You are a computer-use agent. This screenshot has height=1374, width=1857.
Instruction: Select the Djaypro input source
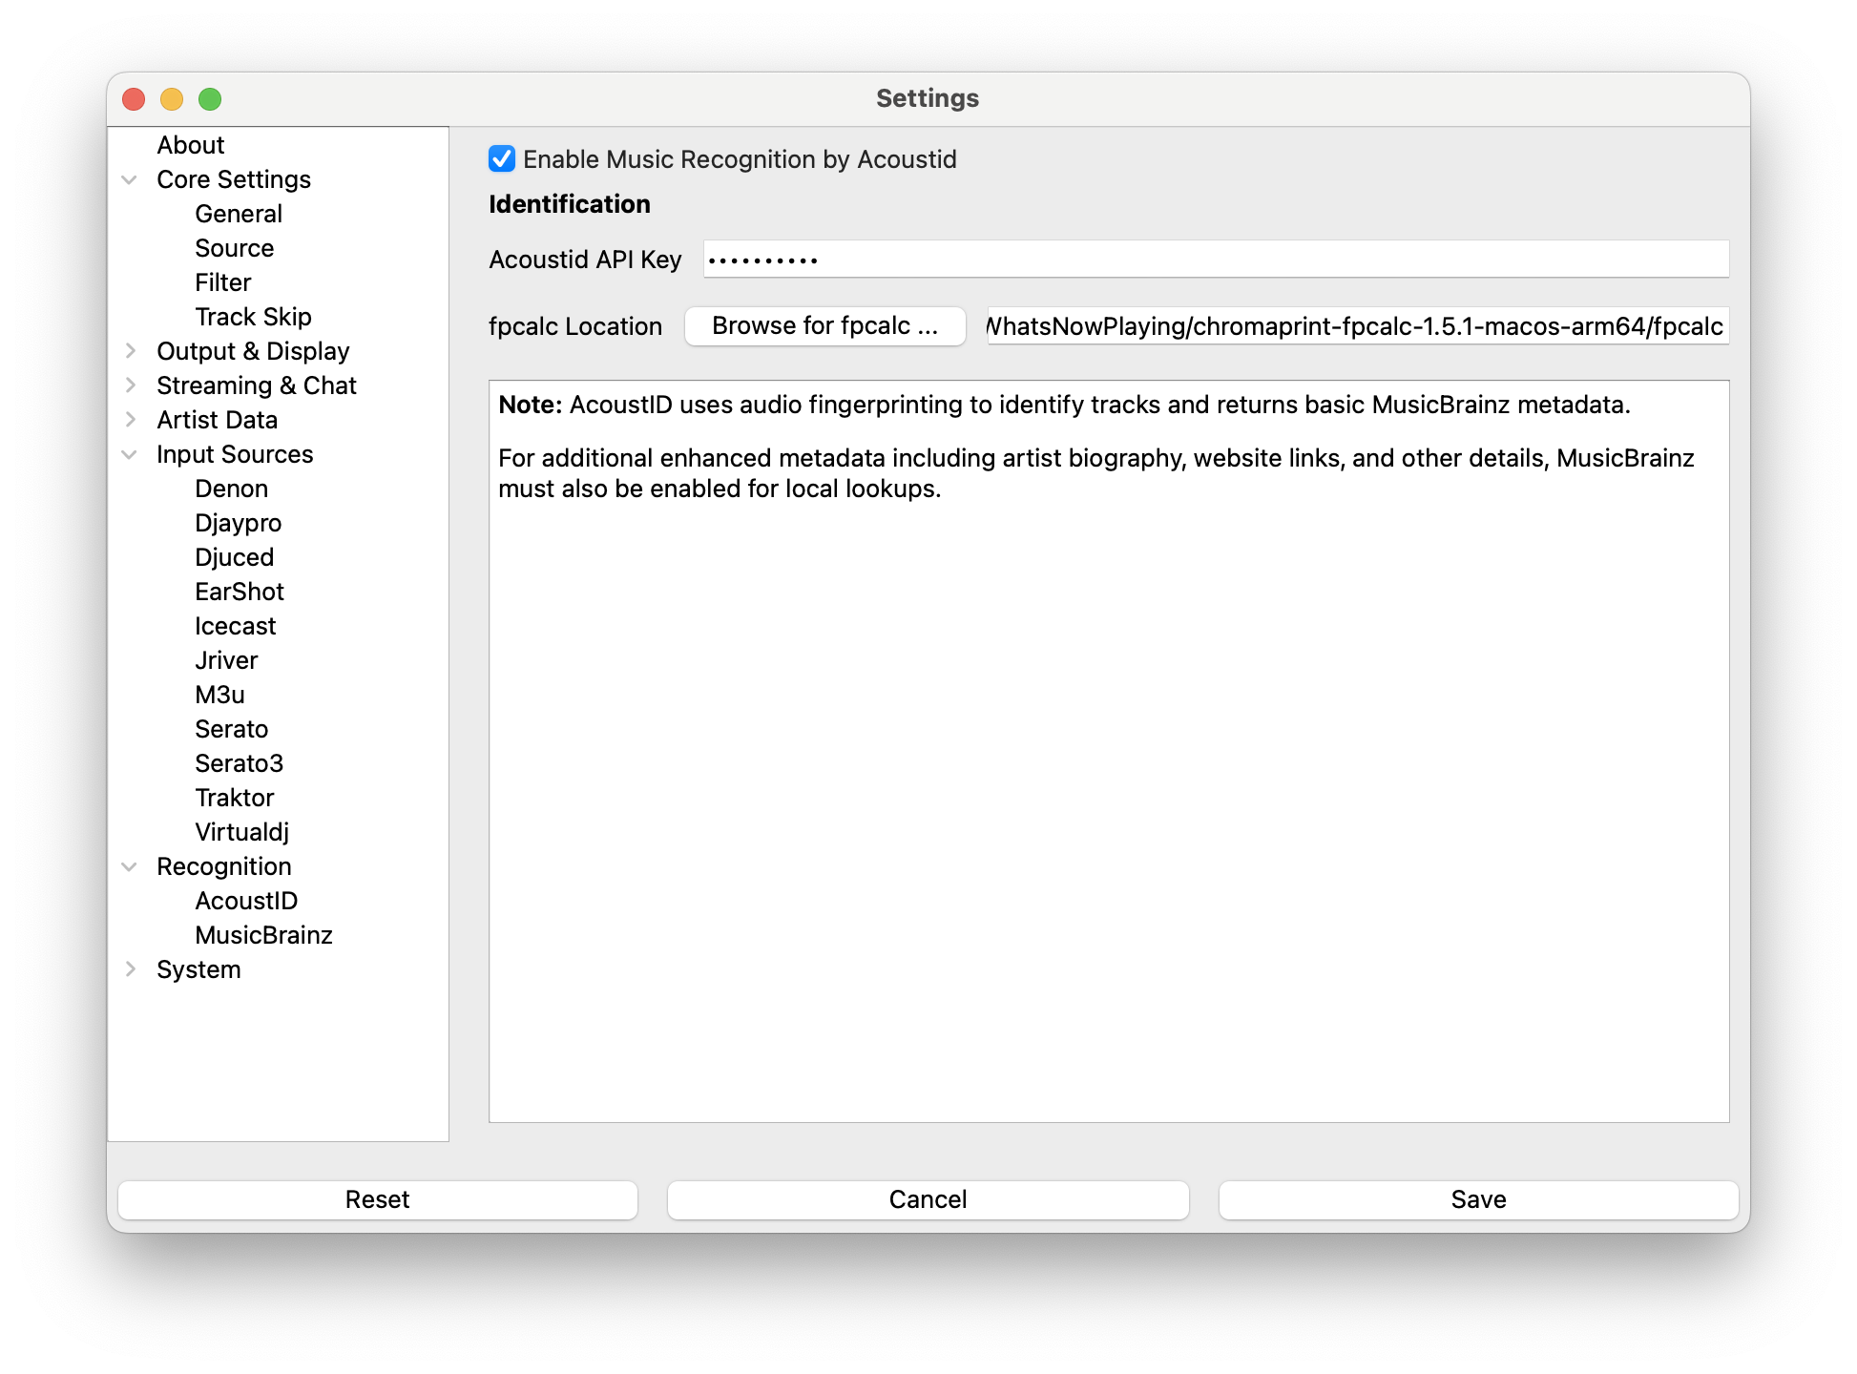[x=238, y=523]
